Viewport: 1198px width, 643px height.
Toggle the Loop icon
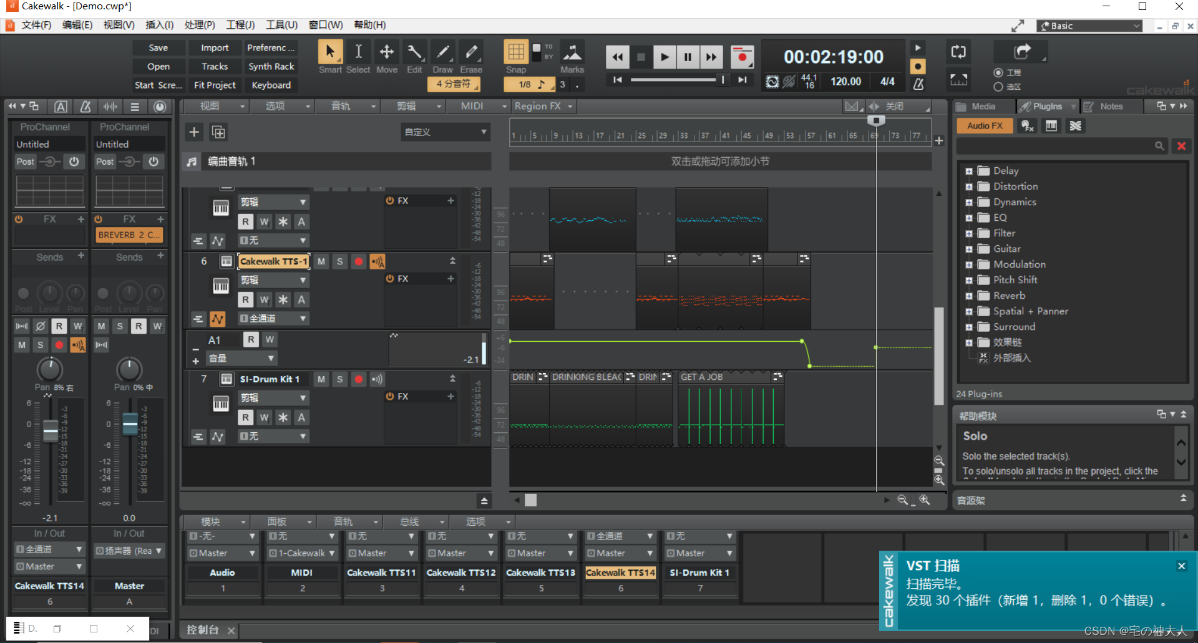(958, 52)
